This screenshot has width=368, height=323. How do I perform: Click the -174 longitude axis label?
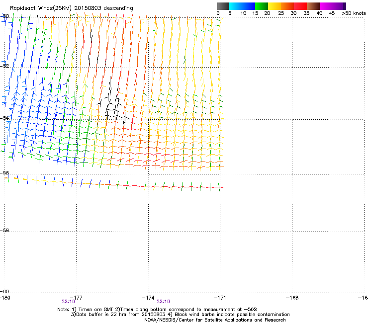(148, 298)
